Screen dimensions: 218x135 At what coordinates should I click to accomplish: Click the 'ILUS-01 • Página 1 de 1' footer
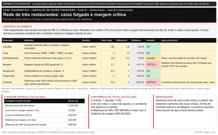(206, 132)
